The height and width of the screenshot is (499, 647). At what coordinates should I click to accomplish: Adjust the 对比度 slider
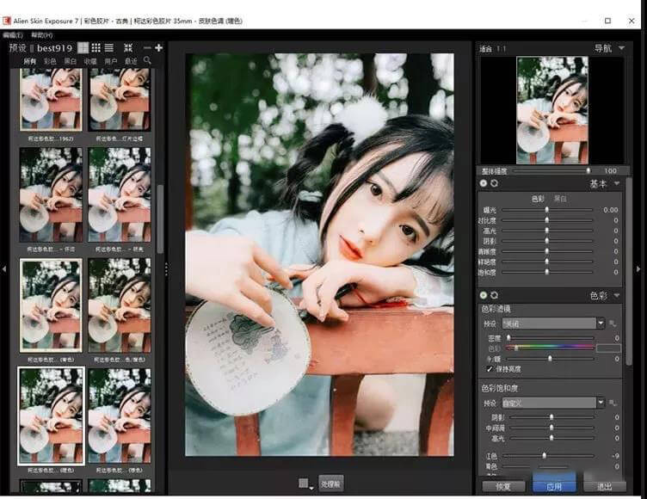pos(547,220)
